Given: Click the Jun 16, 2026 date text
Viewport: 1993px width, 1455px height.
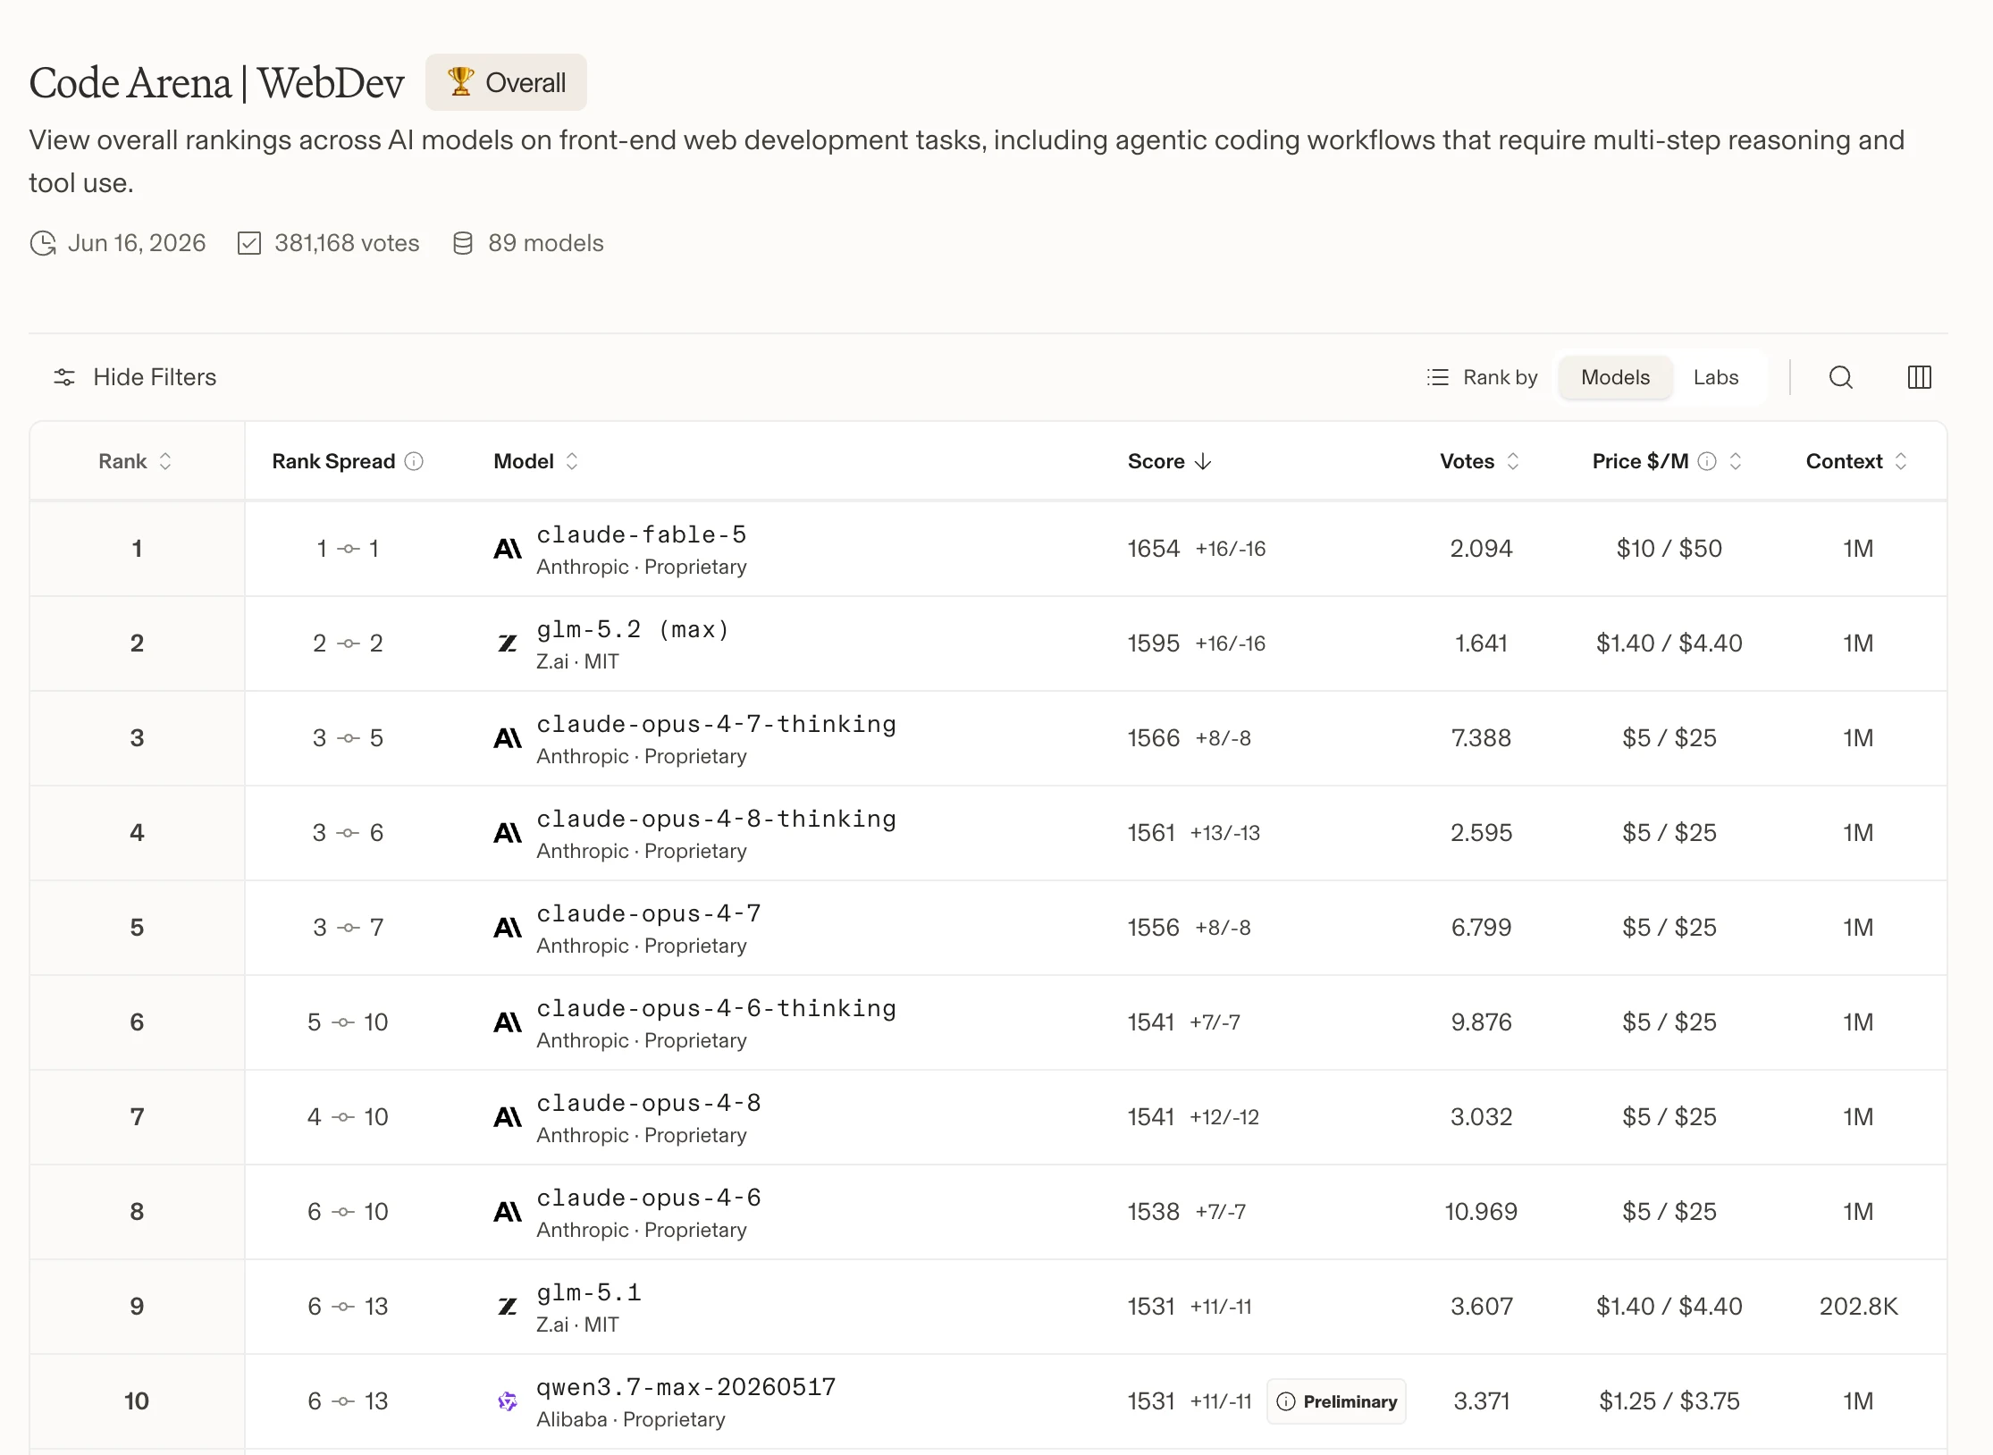Looking at the screenshot, I should point(137,243).
